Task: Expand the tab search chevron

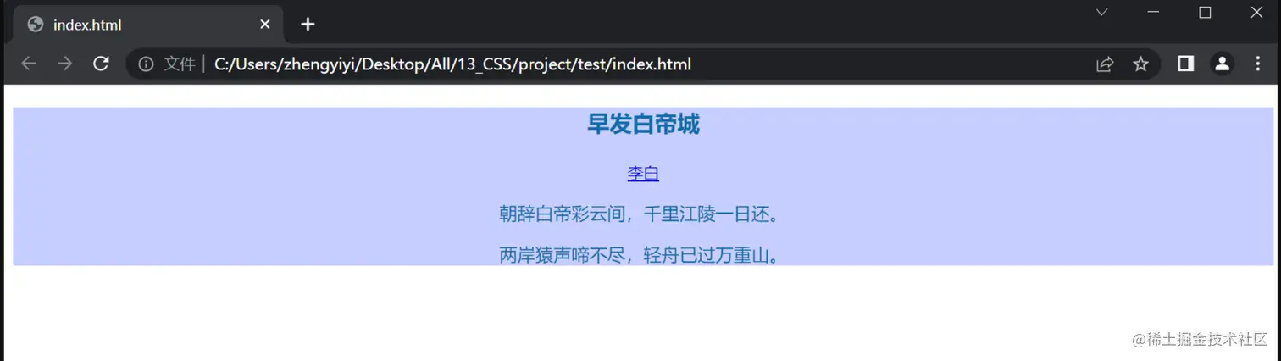Action: point(1102,12)
